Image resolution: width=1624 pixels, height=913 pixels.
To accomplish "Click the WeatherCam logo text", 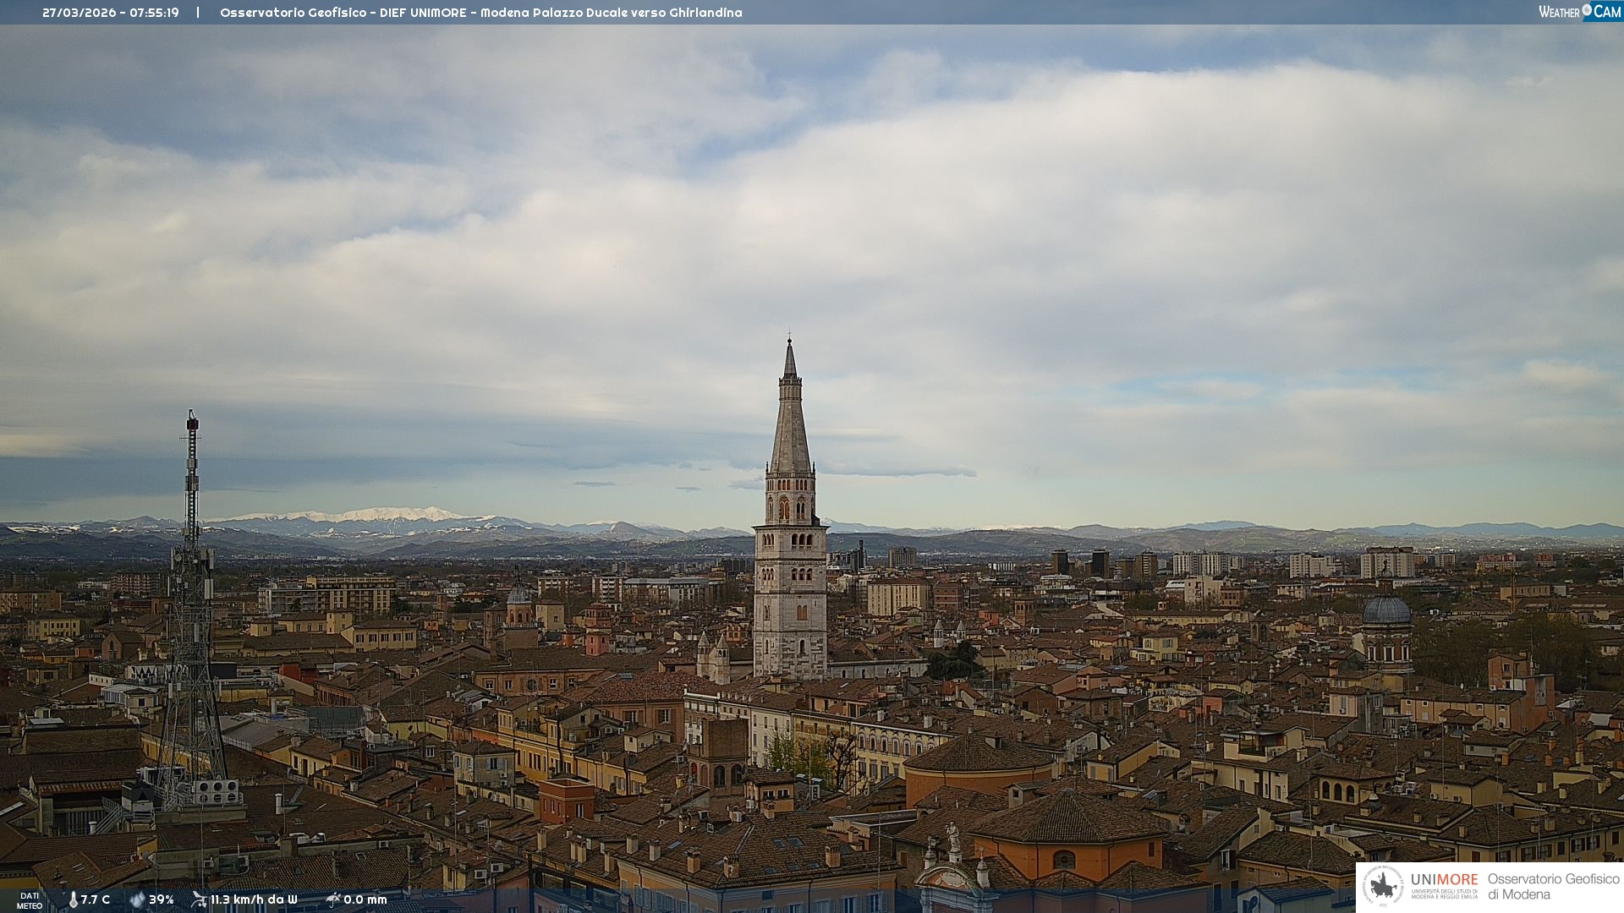I will click(1560, 12).
